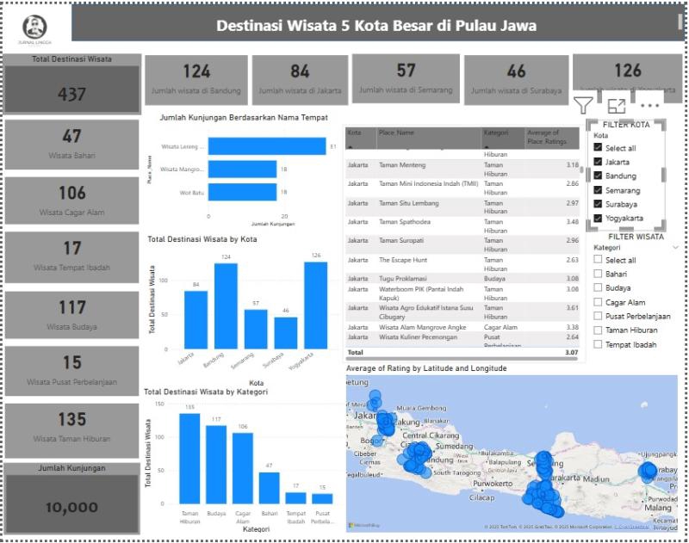Click the Total Destinasi Wisata 437 card
Image resolution: width=689 pixels, height=543 pixels.
(x=72, y=84)
